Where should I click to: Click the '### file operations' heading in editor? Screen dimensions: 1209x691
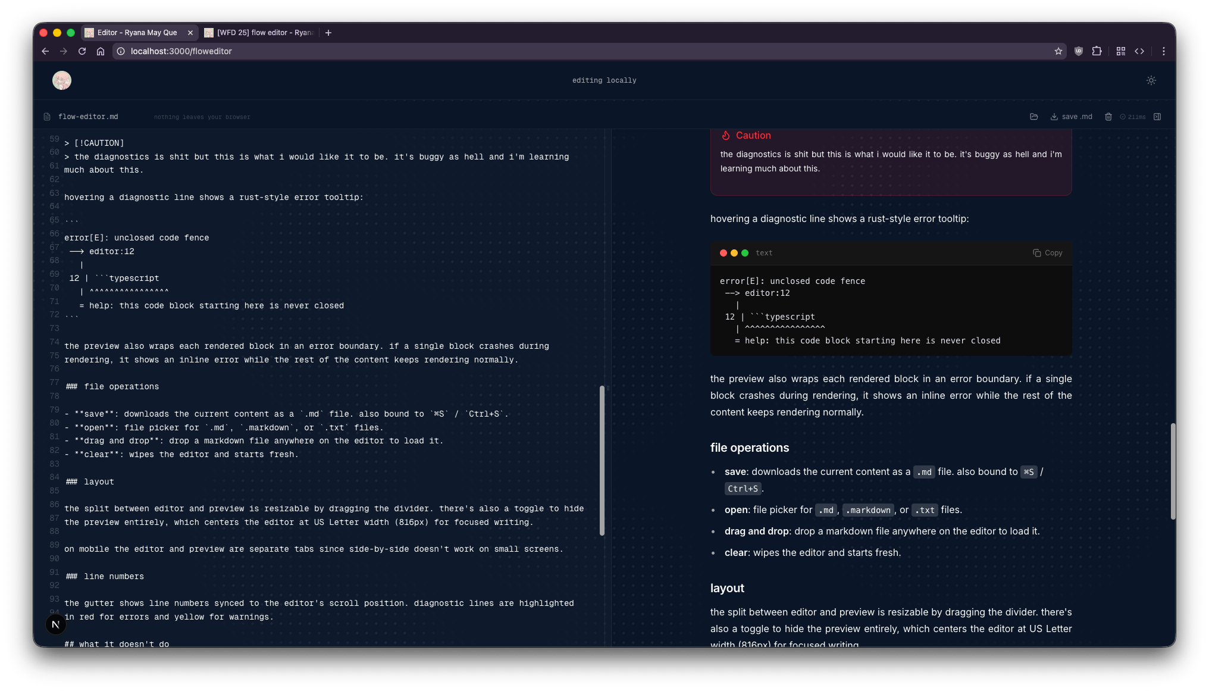(112, 387)
